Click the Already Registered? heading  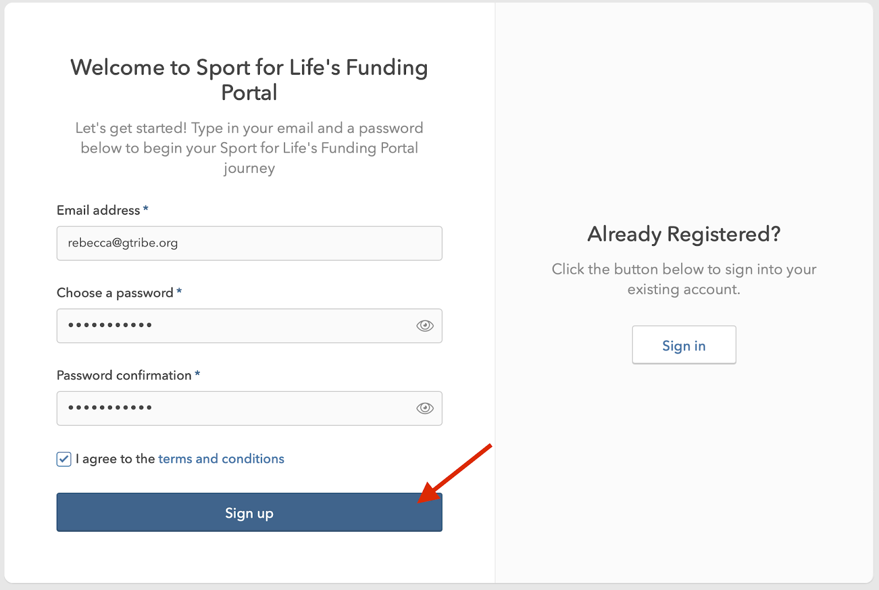(683, 234)
